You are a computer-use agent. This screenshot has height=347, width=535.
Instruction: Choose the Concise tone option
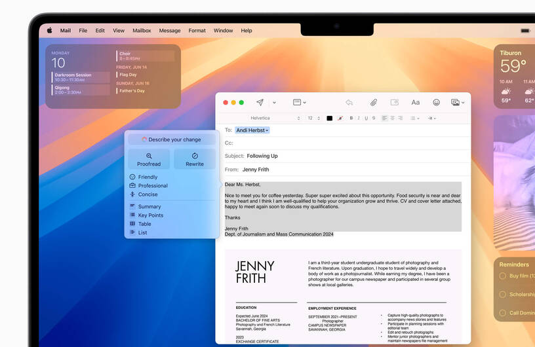(x=148, y=194)
